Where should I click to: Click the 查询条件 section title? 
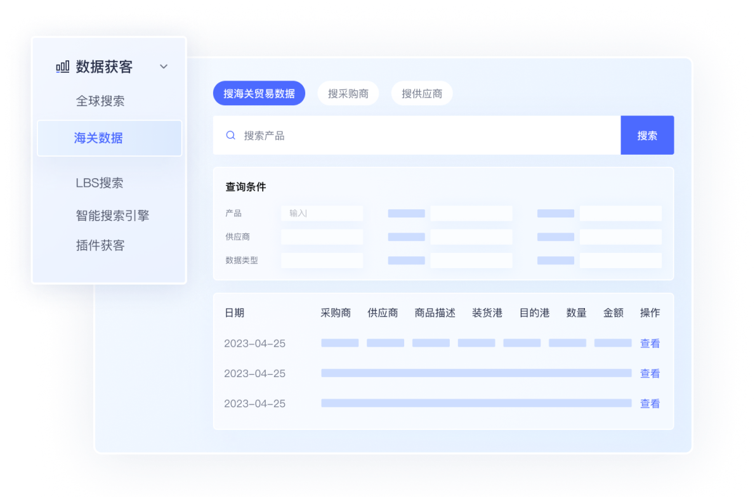pyautogui.click(x=246, y=187)
